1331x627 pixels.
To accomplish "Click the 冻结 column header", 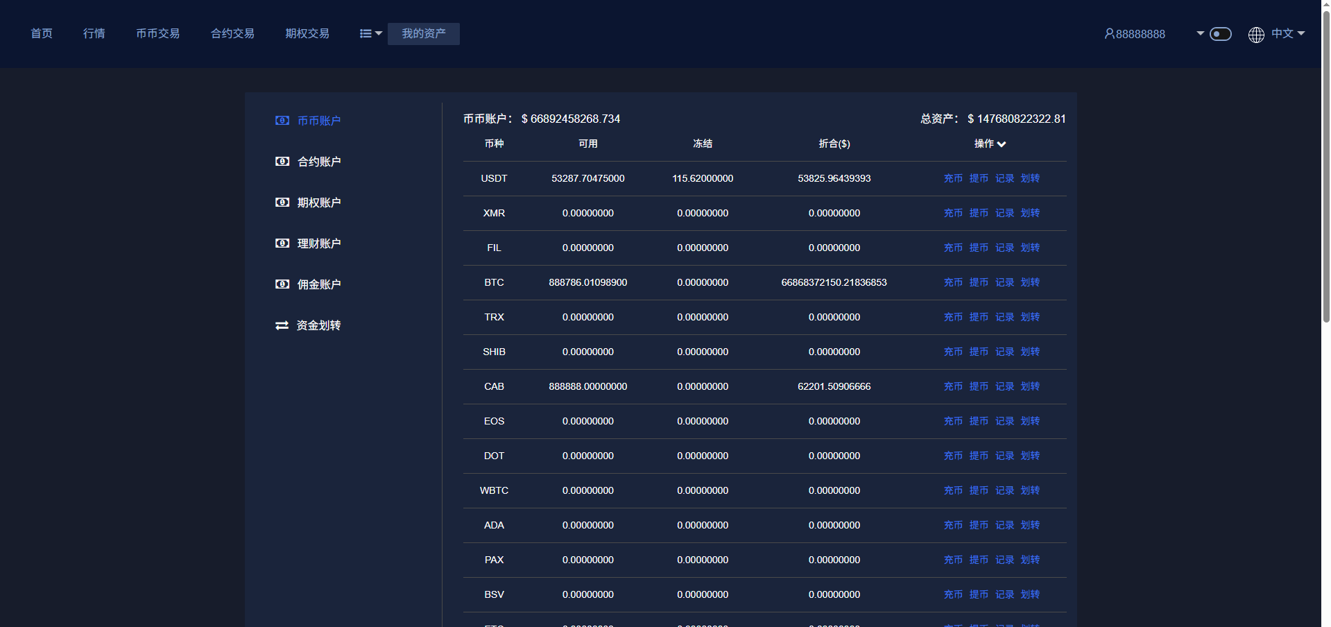I will [x=703, y=144].
